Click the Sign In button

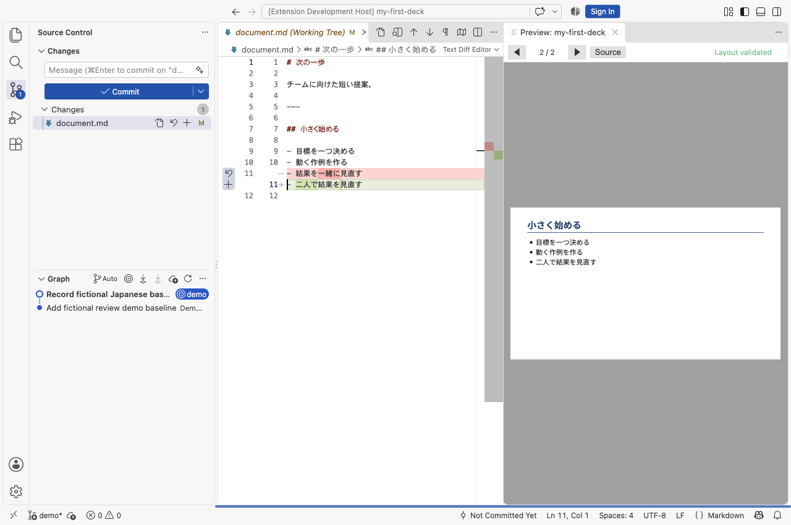pos(603,12)
